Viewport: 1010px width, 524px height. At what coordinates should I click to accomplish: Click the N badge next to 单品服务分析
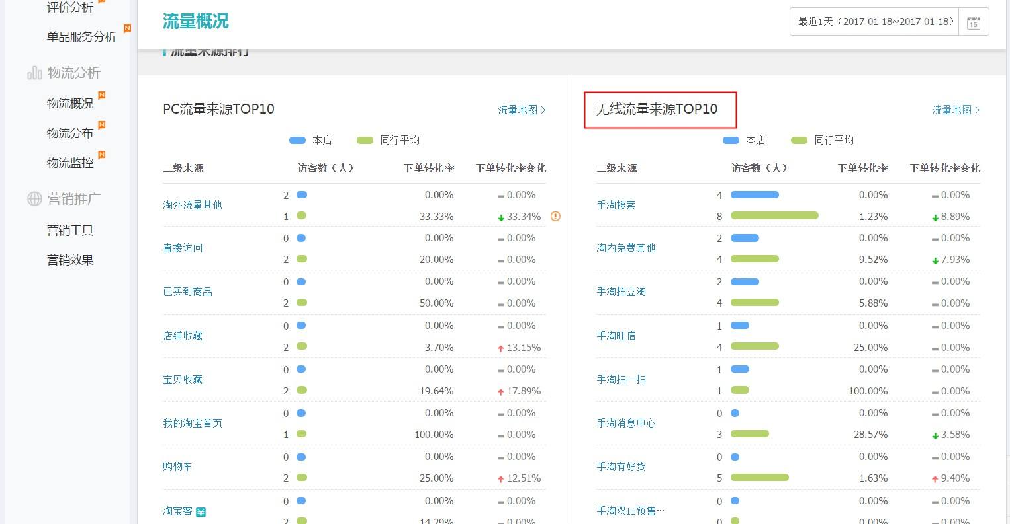click(x=126, y=29)
